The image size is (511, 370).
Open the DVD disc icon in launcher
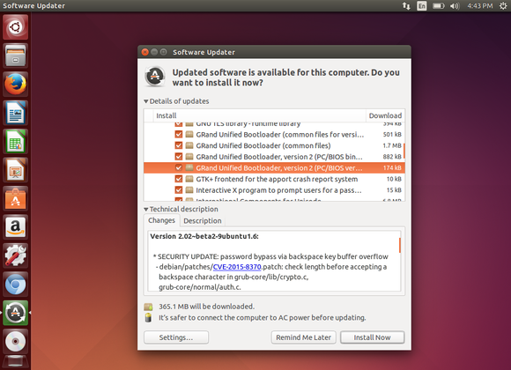click(15, 341)
